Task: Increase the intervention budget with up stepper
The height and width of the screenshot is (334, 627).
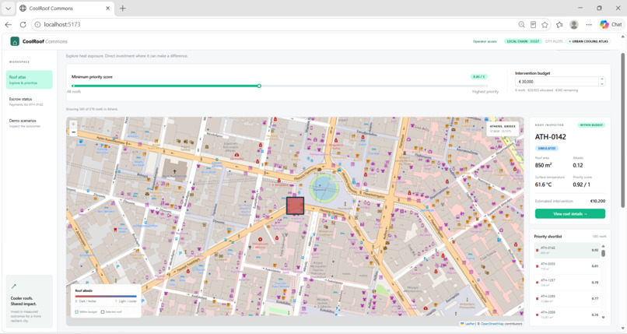Action: (602, 79)
